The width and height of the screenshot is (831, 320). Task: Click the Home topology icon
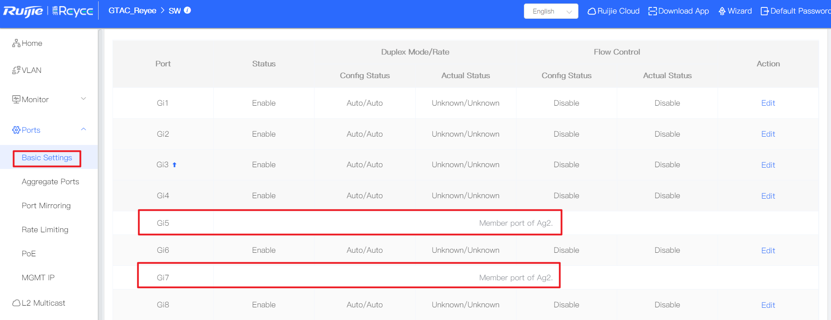(17, 43)
